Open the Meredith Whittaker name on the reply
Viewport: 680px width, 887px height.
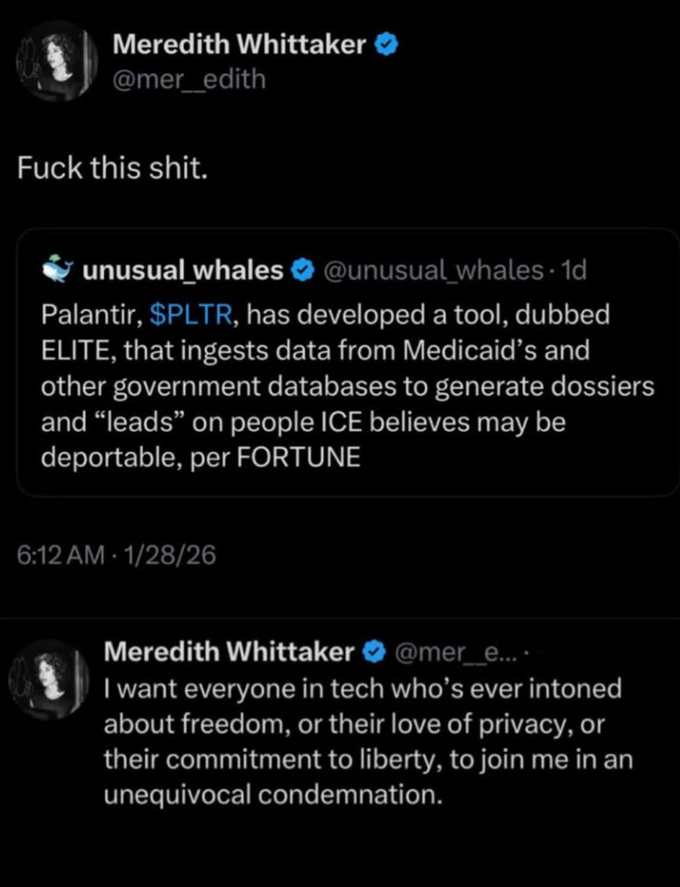pos(229,652)
